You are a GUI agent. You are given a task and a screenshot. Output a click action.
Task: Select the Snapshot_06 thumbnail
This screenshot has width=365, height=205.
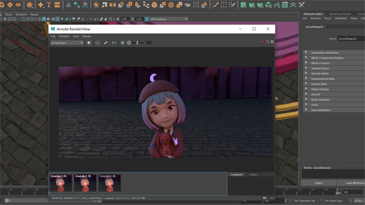pos(110,183)
